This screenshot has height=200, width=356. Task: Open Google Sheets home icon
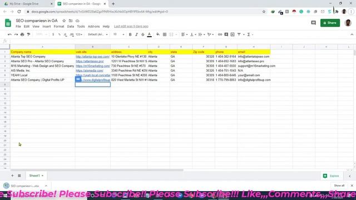(8, 23)
